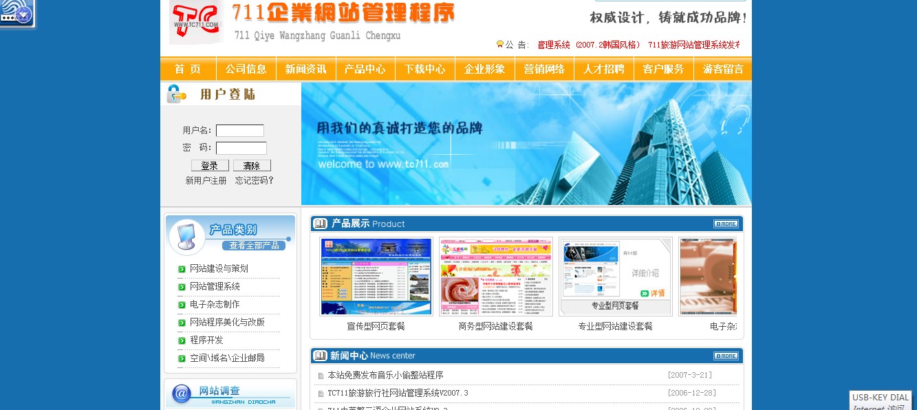Click the 专业型网站建设套餐 caption link

pyautogui.click(x=616, y=327)
